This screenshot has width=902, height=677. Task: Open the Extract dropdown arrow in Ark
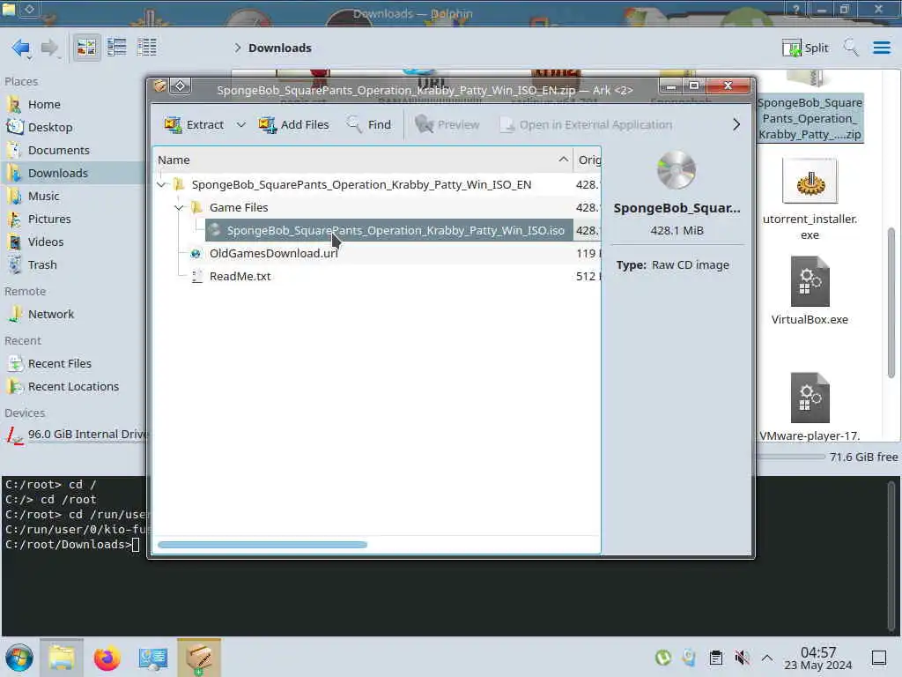click(x=241, y=124)
